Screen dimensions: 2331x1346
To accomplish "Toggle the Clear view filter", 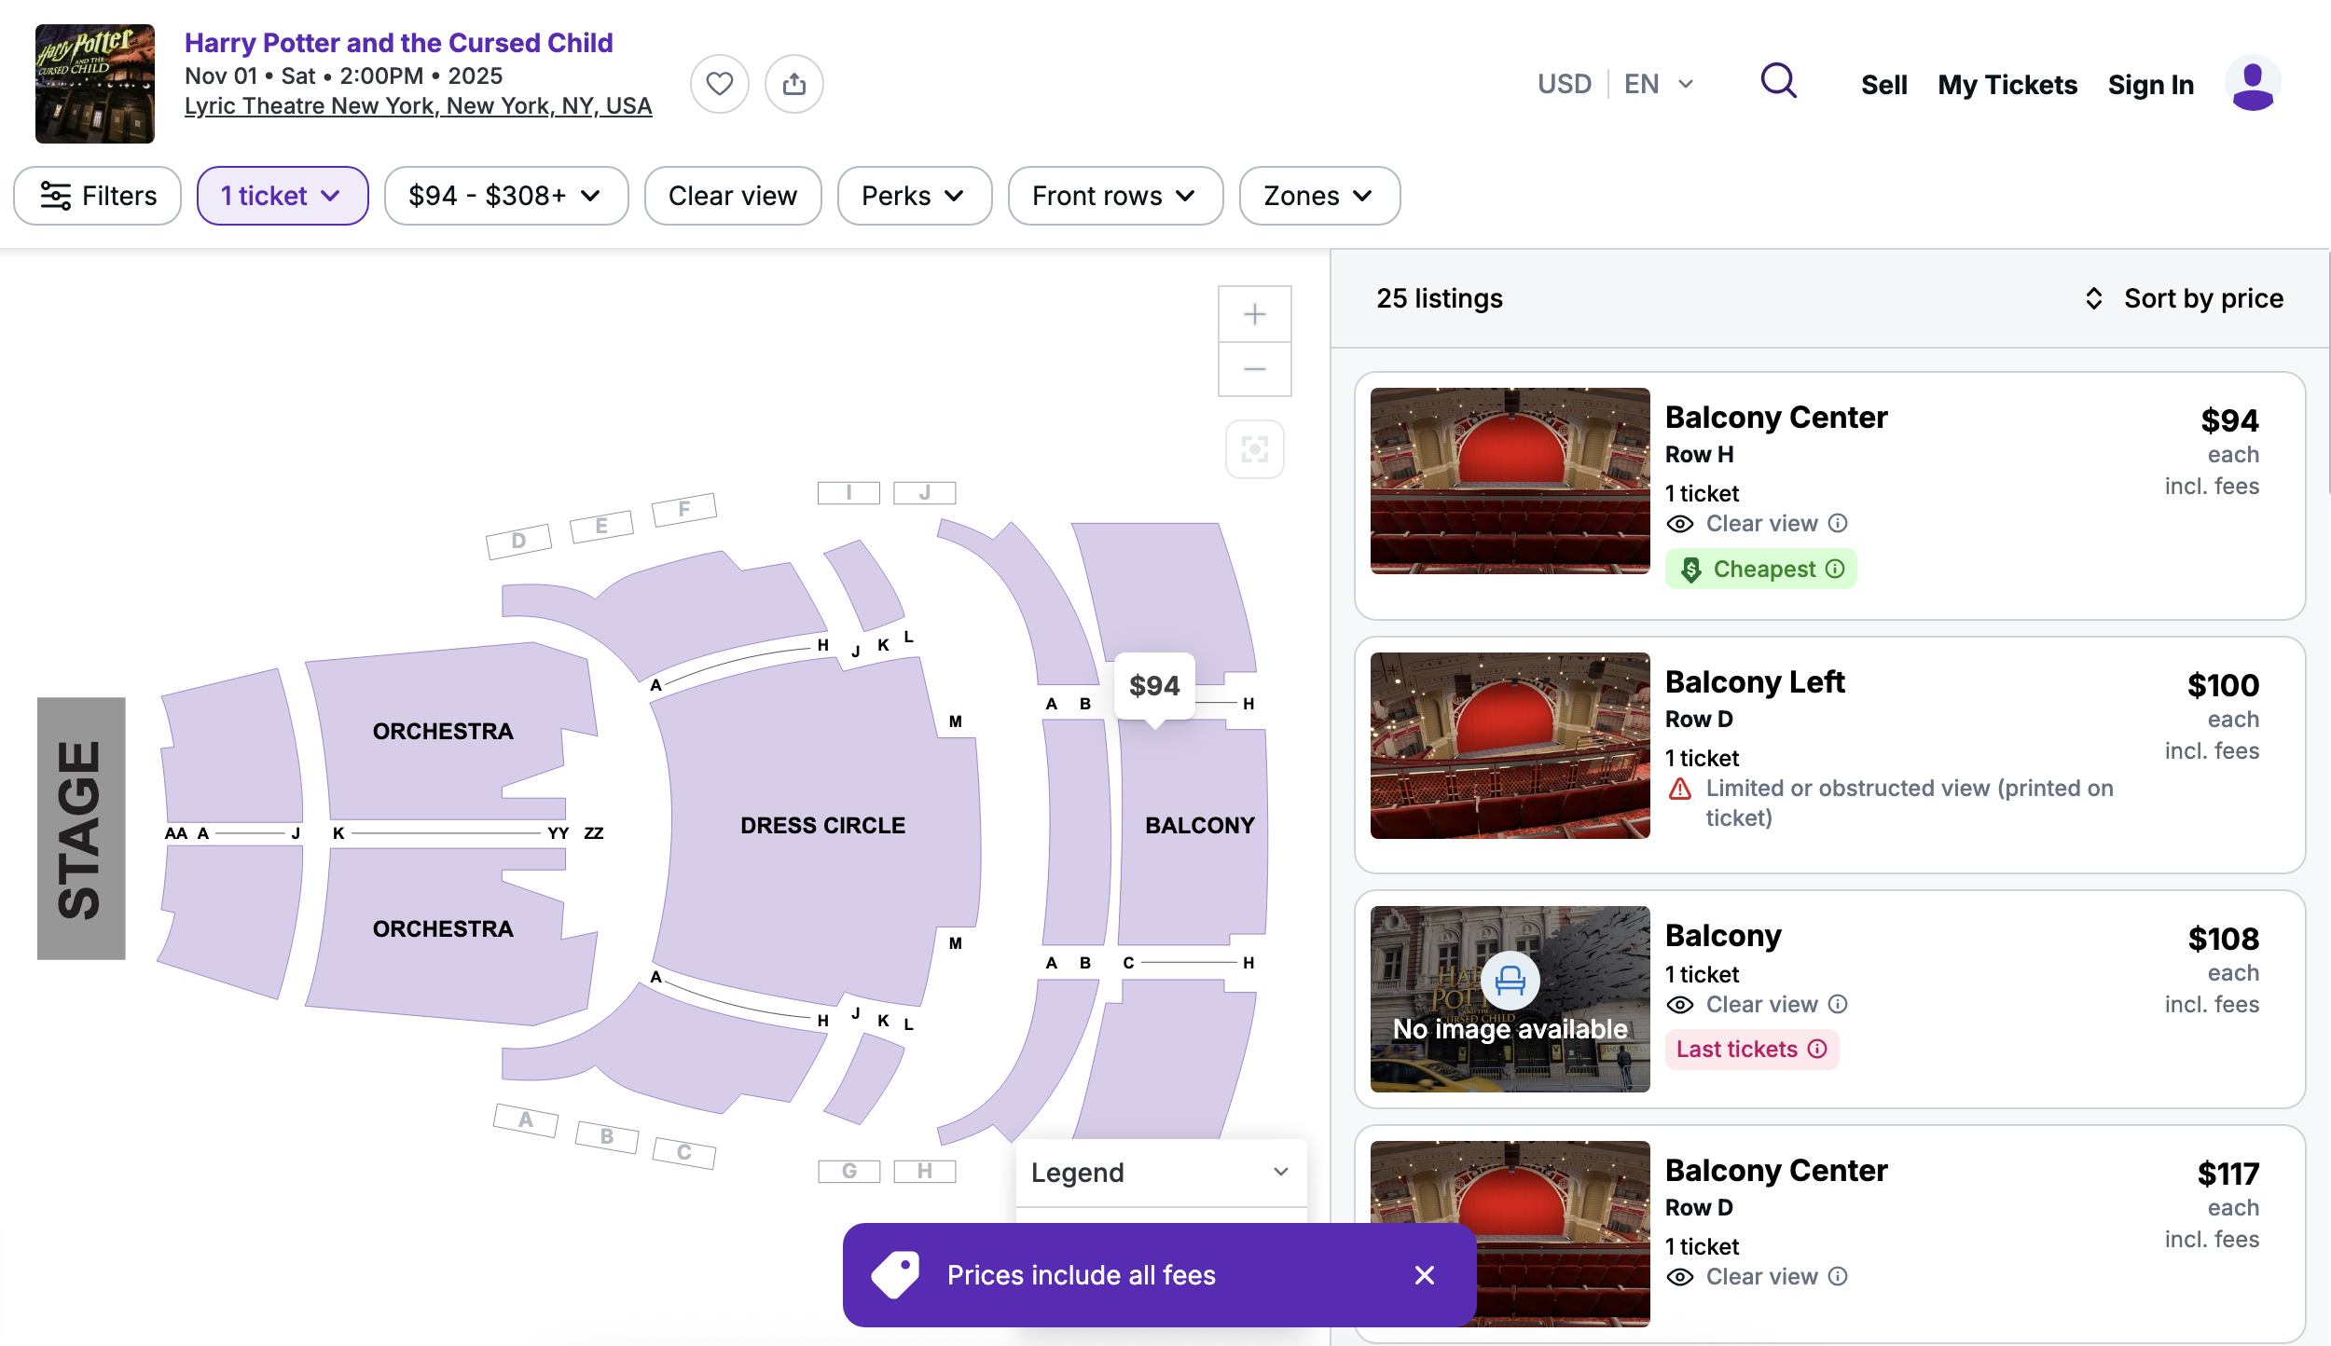I will coord(733,196).
